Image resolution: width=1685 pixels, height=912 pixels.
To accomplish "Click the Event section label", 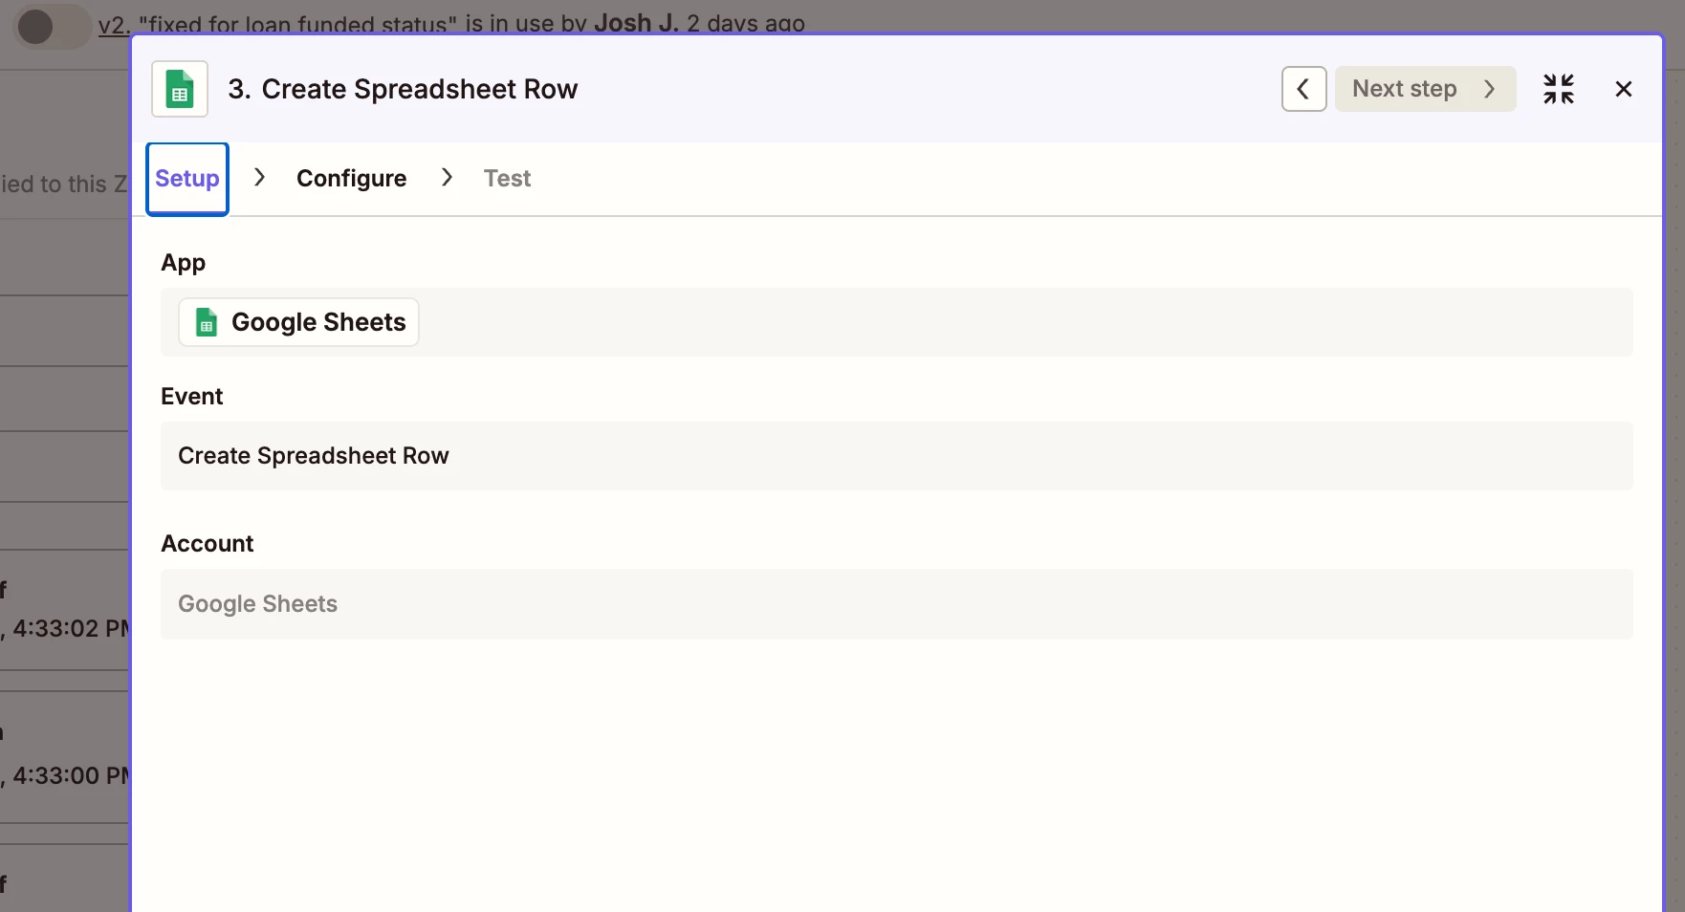I will [192, 397].
